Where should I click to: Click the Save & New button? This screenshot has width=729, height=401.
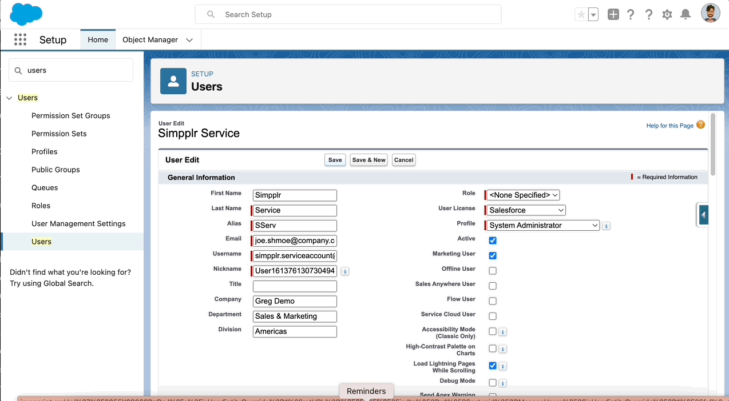point(369,160)
